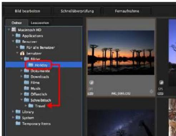
Task: Click the Musik folder icon
Action: (x=26, y=88)
